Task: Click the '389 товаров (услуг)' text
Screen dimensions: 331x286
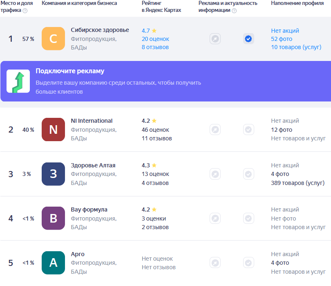Action: click(297, 183)
